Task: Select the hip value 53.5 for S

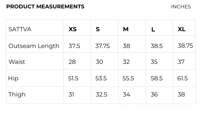Action: point(101,78)
